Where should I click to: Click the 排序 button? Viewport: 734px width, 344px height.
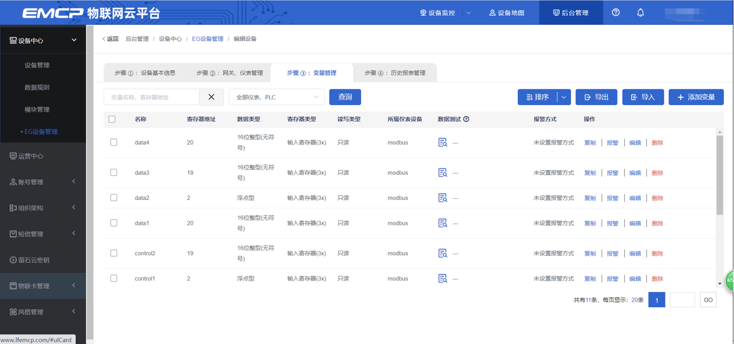(x=538, y=97)
